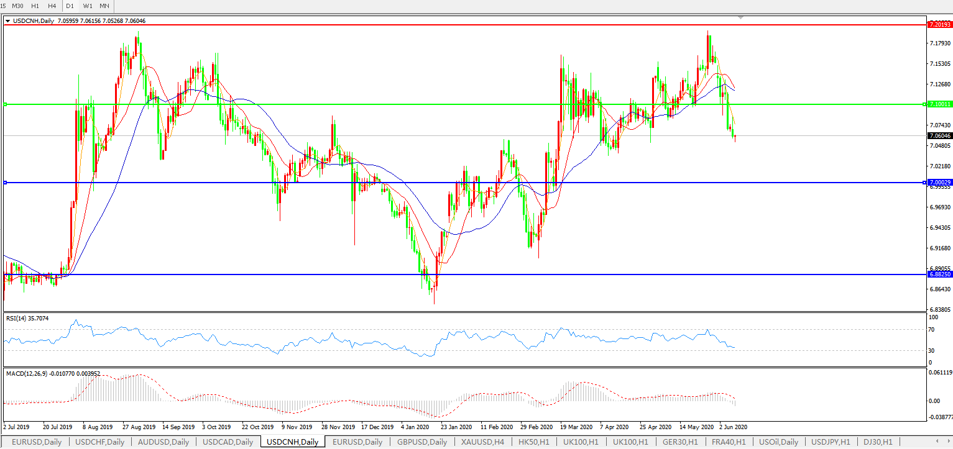Image resolution: width=953 pixels, height=449 pixels.
Task: Select the blue 6.88250 price level label
Action: 939,274
